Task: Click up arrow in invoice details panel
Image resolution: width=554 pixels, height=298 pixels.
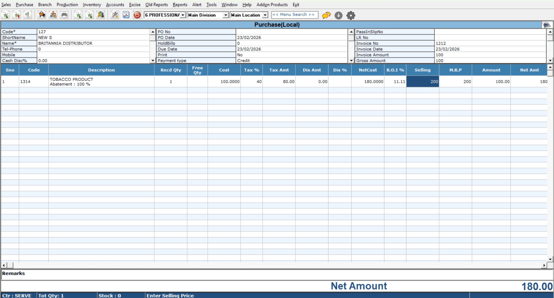Action: click(x=550, y=32)
